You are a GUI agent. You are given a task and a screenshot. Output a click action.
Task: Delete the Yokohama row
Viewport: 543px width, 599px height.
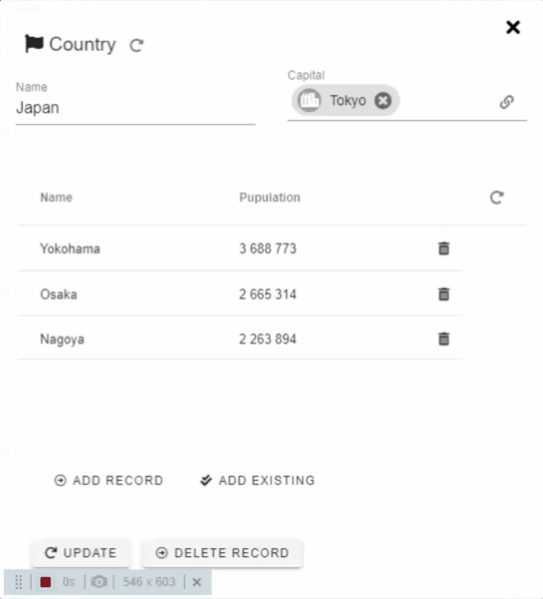click(444, 248)
